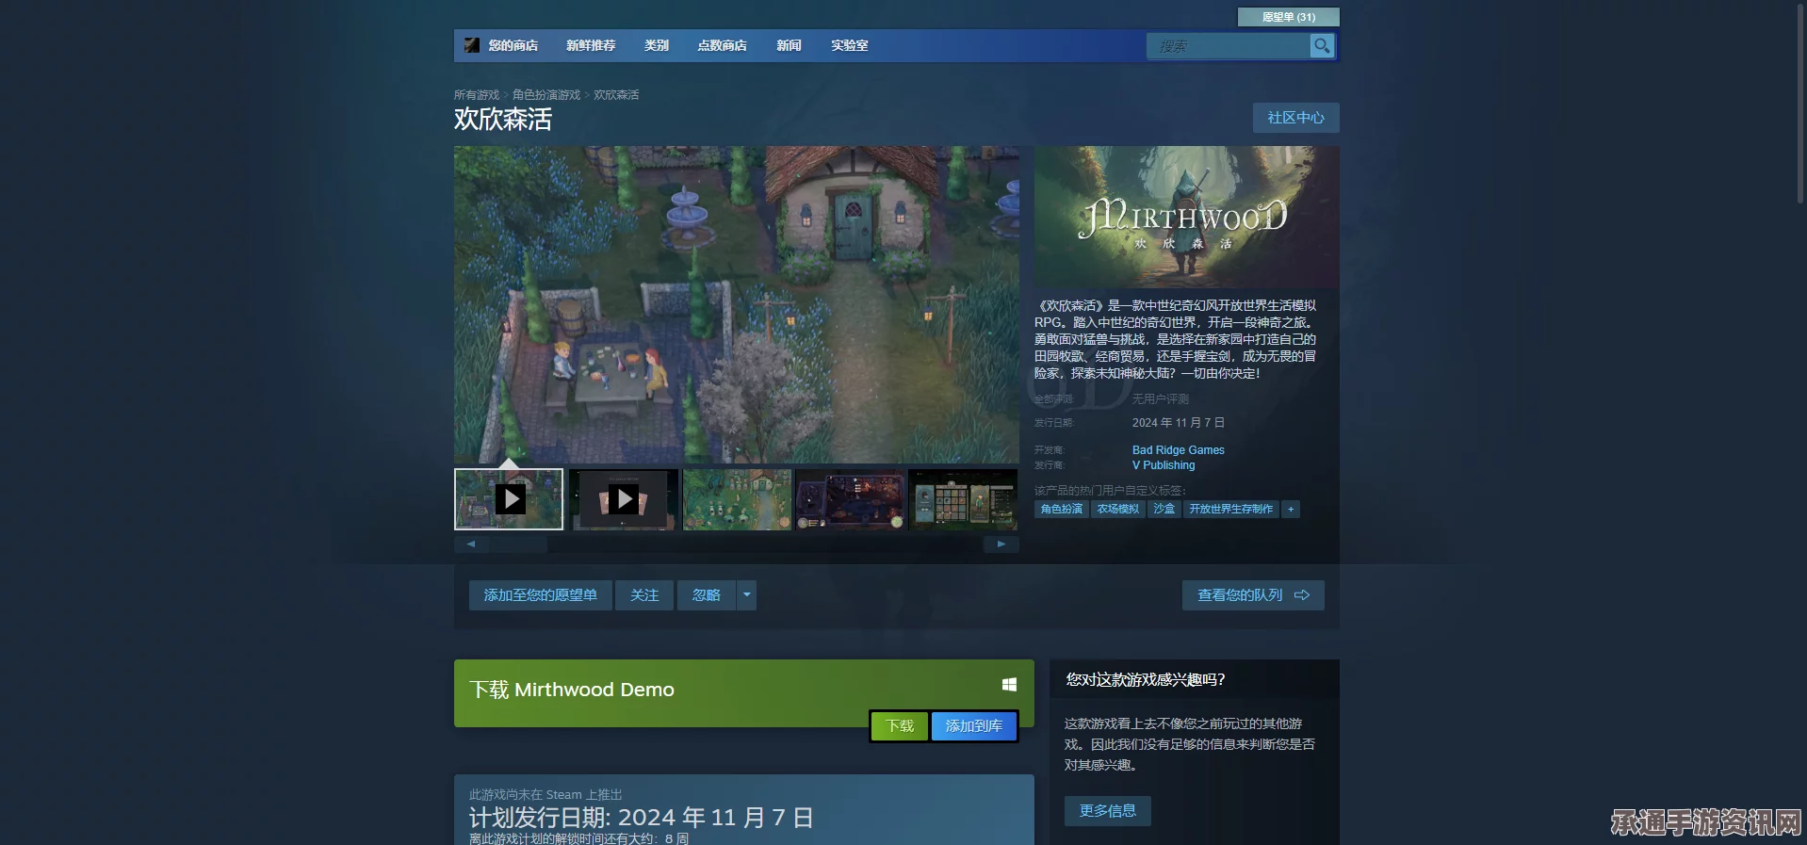Click the 忽略 button

(x=707, y=595)
